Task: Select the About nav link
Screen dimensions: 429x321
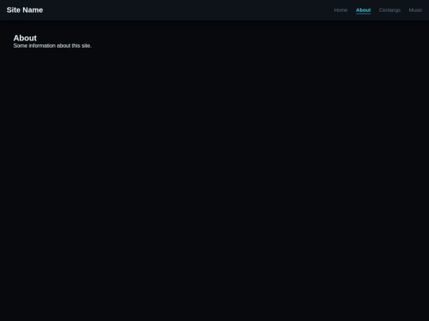Action: click(363, 10)
